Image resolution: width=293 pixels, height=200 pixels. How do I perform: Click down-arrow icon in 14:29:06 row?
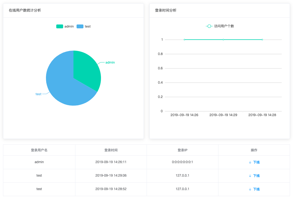tap(250, 176)
